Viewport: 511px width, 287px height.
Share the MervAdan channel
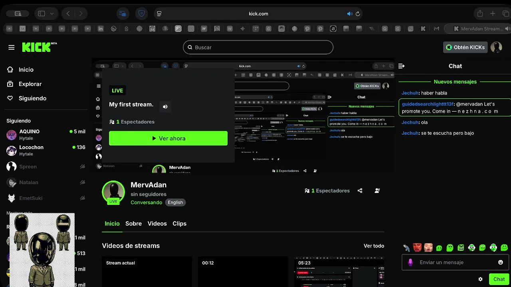tap(360, 191)
